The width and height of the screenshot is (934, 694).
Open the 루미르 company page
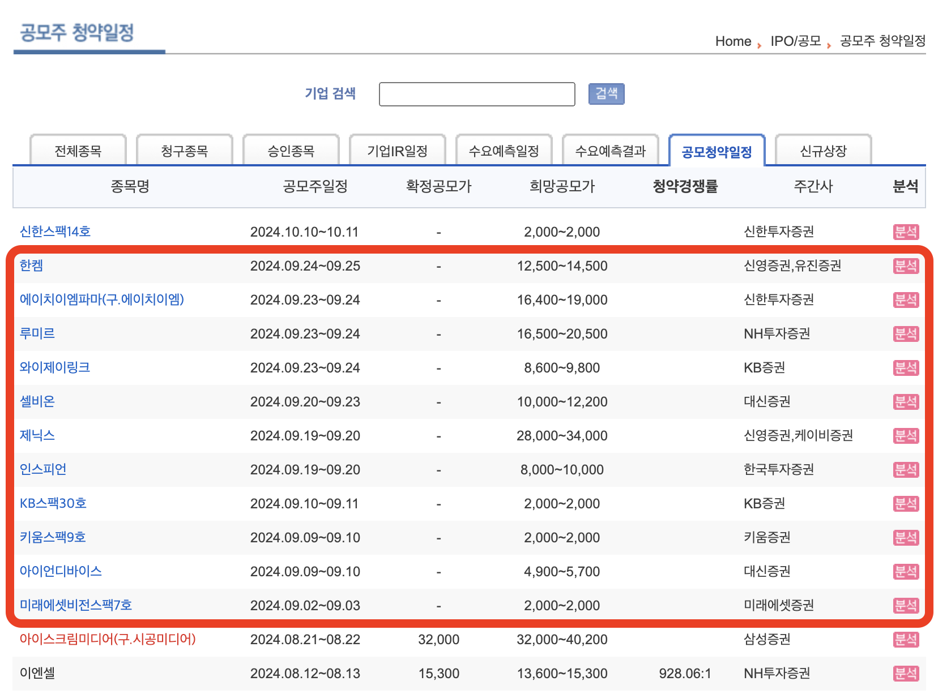pyautogui.click(x=37, y=333)
